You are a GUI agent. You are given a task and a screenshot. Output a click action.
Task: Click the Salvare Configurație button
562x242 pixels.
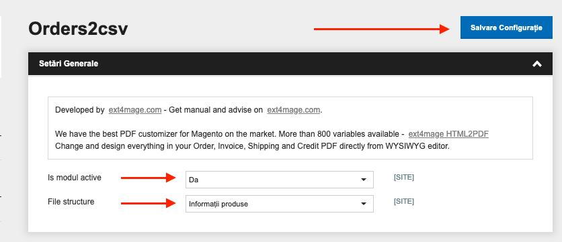click(506, 27)
